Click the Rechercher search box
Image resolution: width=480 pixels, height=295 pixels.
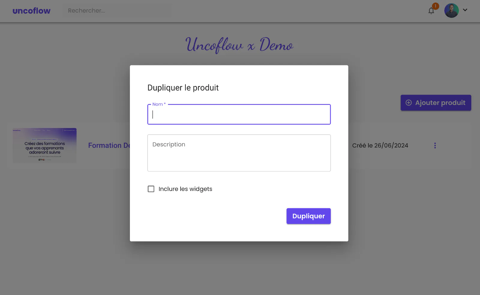tap(117, 11)
